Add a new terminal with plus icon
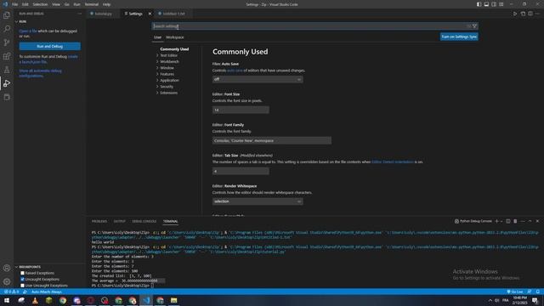Image resolution: width=544 pixels, height=306 pixels. click(496, 221)
